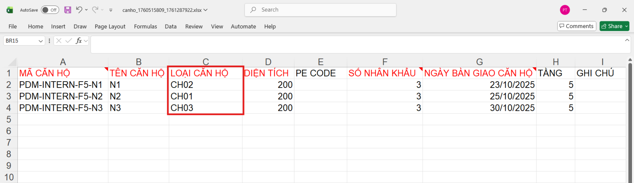Click the formula bar cancel X icon
Screen dimensions: 634x183
[x=59, y=41]
